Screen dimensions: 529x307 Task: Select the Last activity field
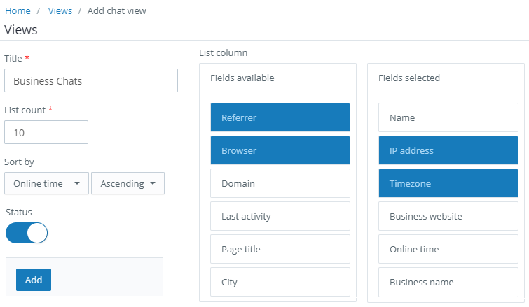pos(280,216)
